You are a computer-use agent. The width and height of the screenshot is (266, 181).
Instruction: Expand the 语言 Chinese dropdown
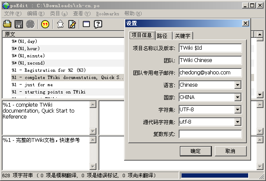tap(238, 85)
